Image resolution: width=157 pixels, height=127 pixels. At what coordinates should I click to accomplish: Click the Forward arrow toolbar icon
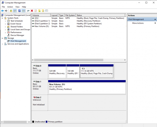point(6,11)
